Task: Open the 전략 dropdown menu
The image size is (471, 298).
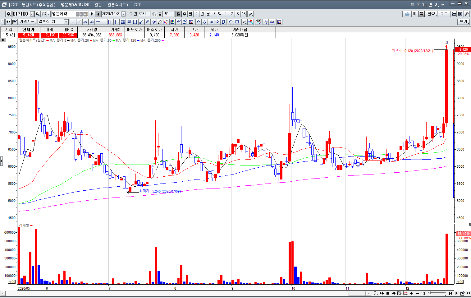Action: (432, 14)
